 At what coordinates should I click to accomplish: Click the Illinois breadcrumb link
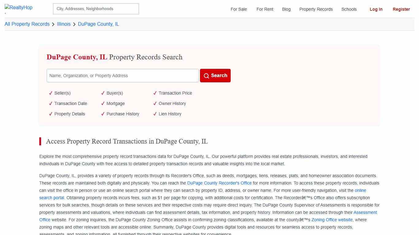(x=63, y=24)
